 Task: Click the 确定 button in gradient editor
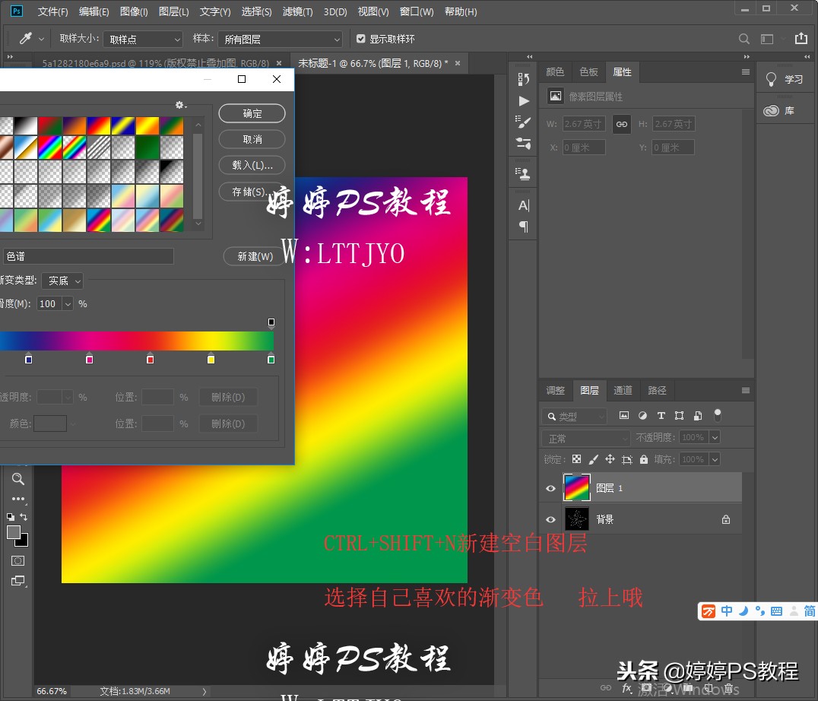tap(252, 113)
